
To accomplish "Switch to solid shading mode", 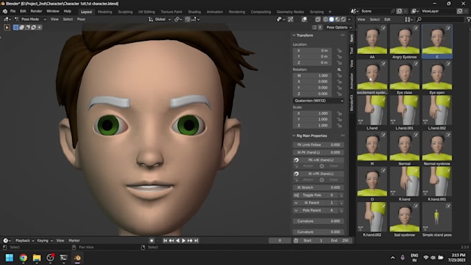I will pyautogui.click(x=331, y=19).
